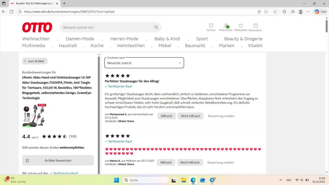The width and height of the screenshot is (329, 185).
Task: Open the weather widget in the taskbar
Action: 15,180
